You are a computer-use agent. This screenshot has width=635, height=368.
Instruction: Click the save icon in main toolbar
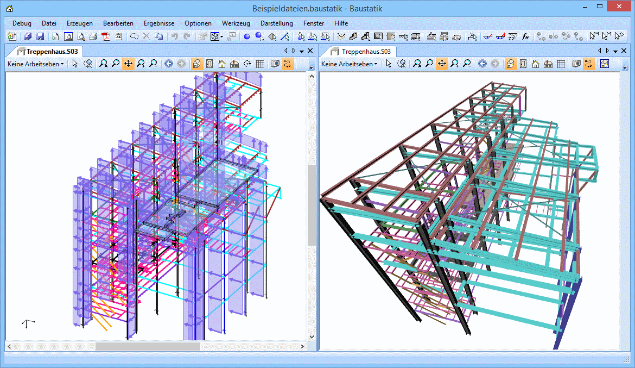pyautogui.click(x=40, y=36)
